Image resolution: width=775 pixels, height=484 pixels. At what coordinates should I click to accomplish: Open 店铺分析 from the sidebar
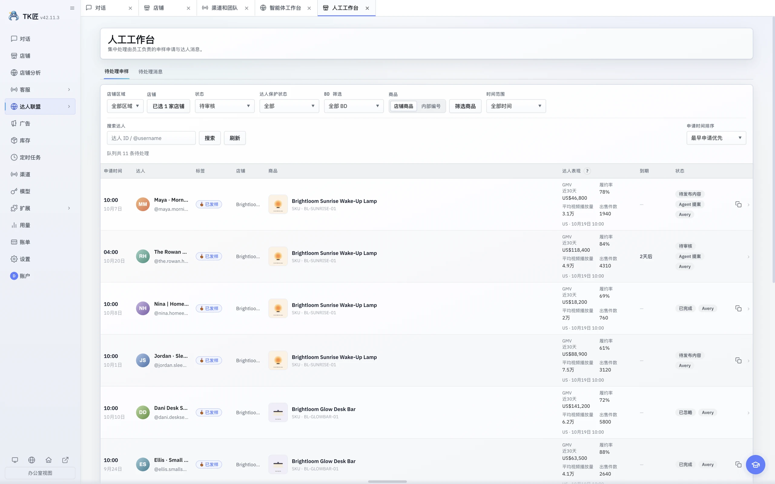point(40,73)
